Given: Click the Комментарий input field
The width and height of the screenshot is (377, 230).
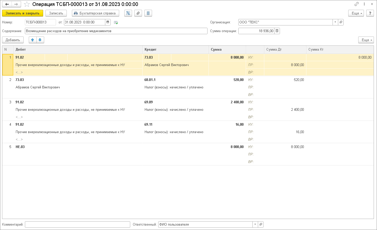Looking at the screenshot, I should 78,224.
